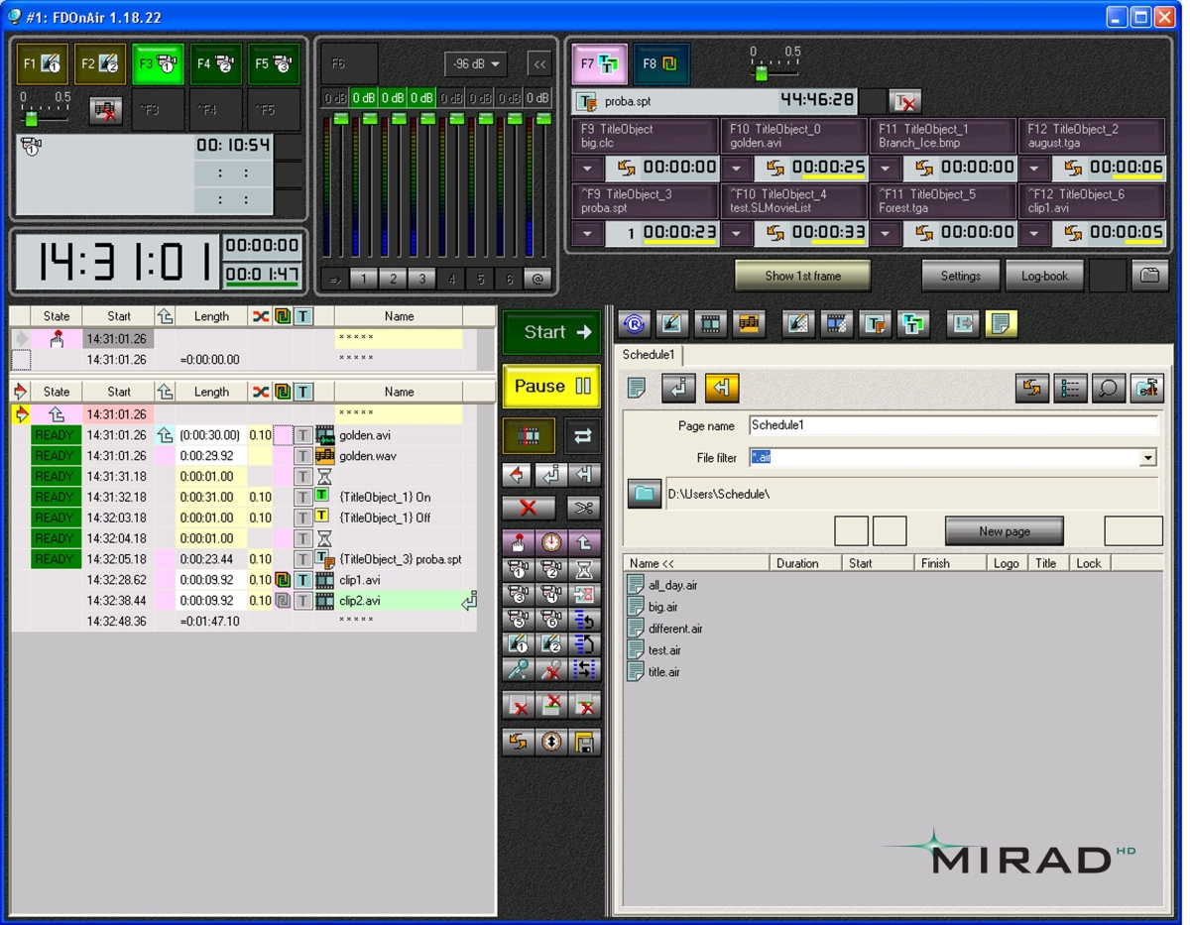Toggle the F3 video input 1 button
Viewport: 1190px width, 925px height.
[x=159, y=64]
